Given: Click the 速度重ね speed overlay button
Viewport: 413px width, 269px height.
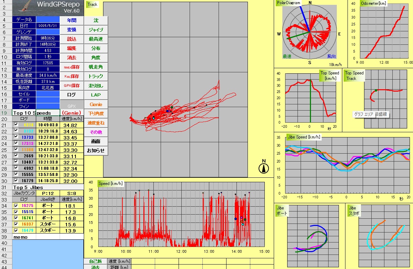Looking at the screenshot, I should [96, 123].
